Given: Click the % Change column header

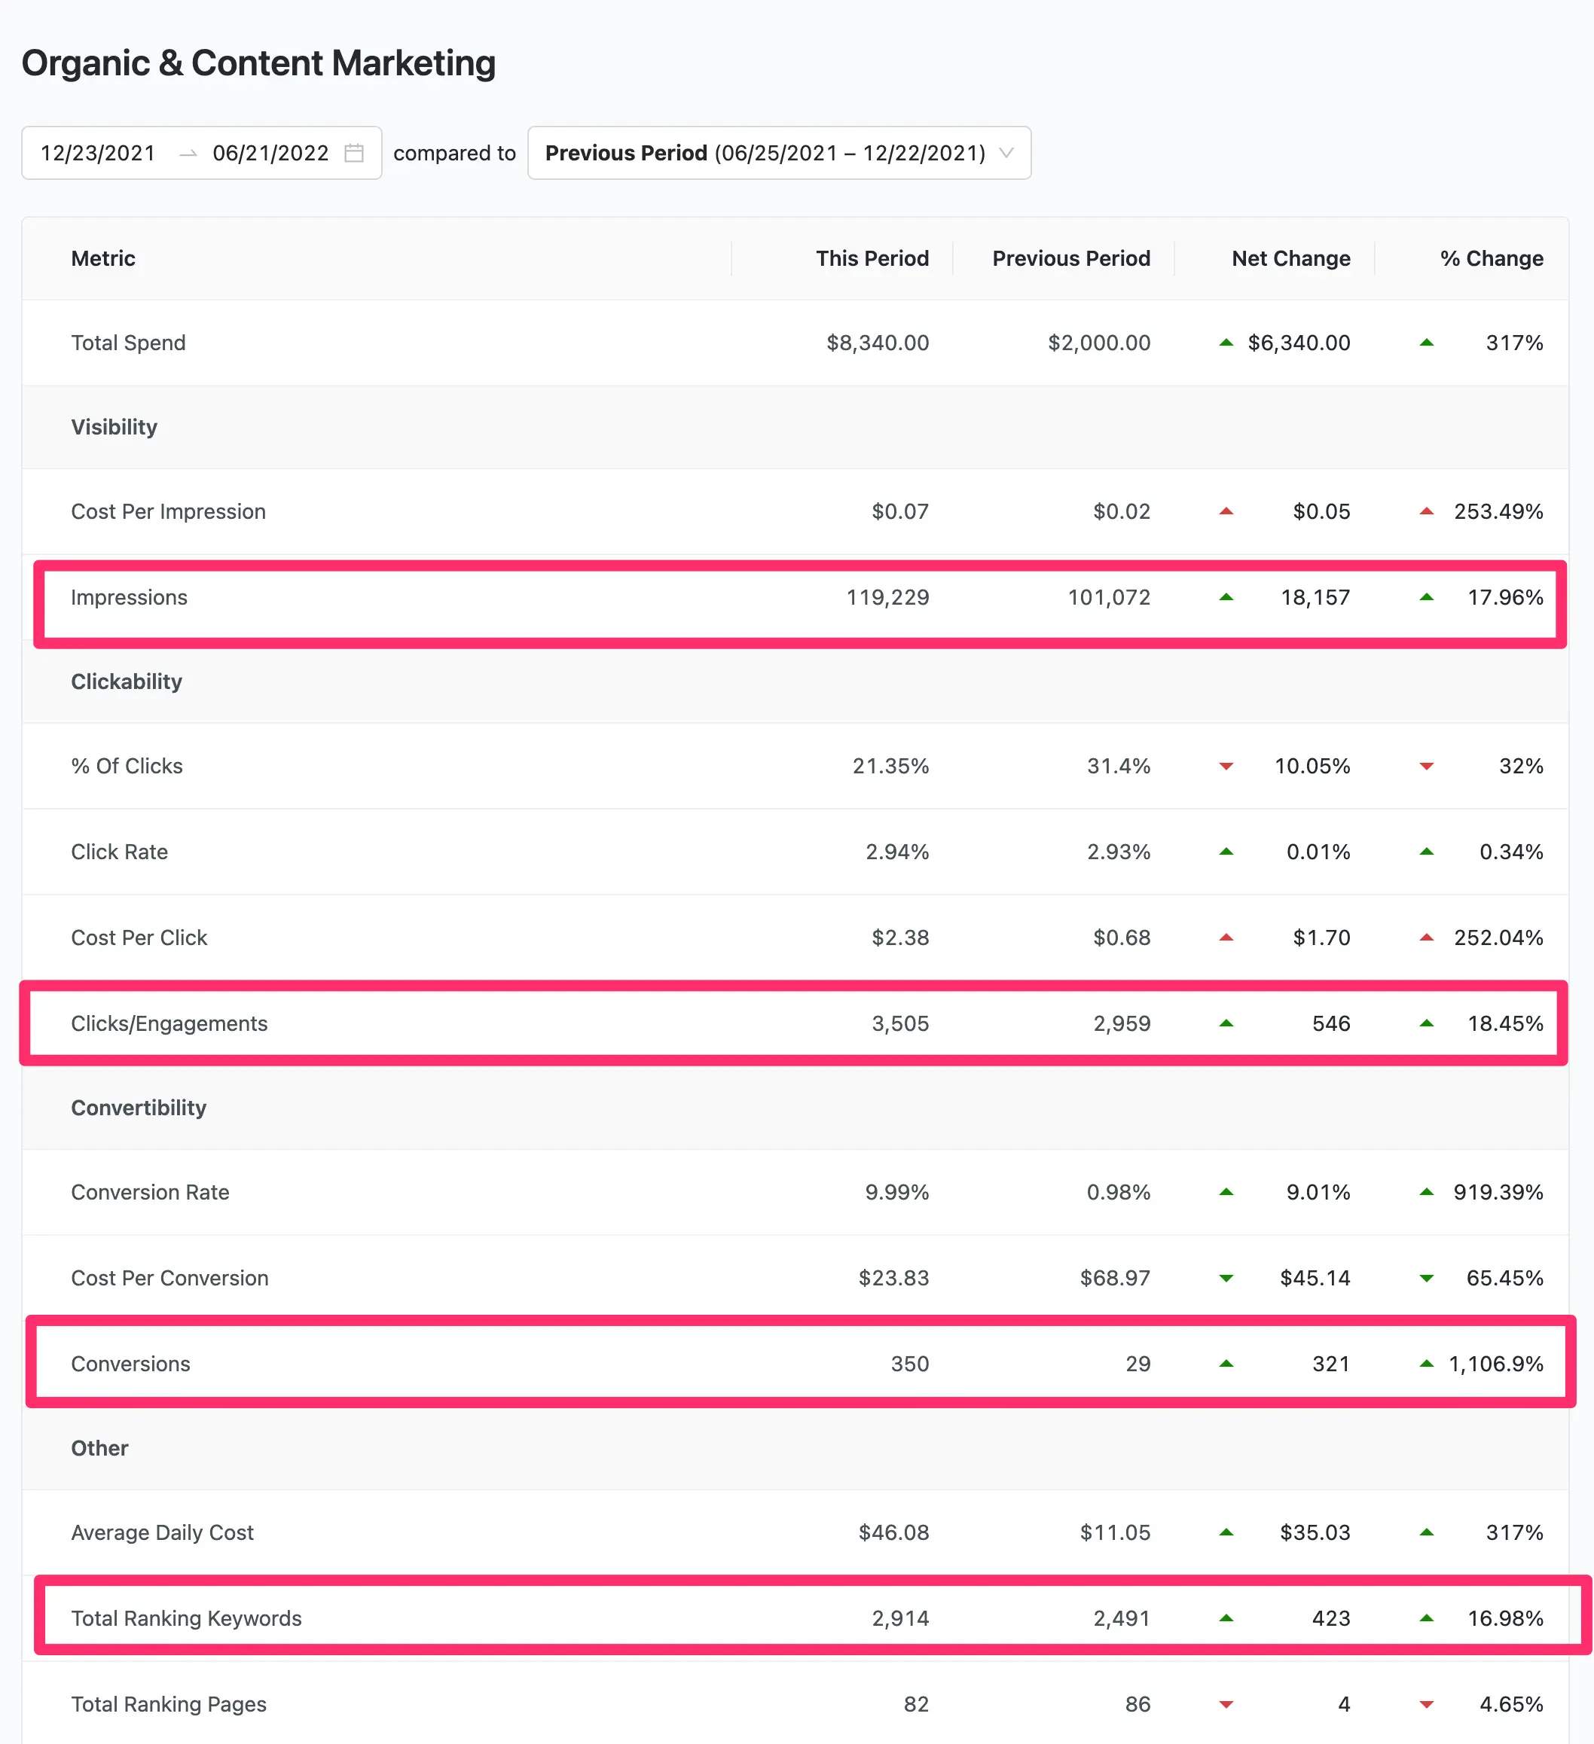Looking at the screenshot, I should click(x=1490, y=258).
